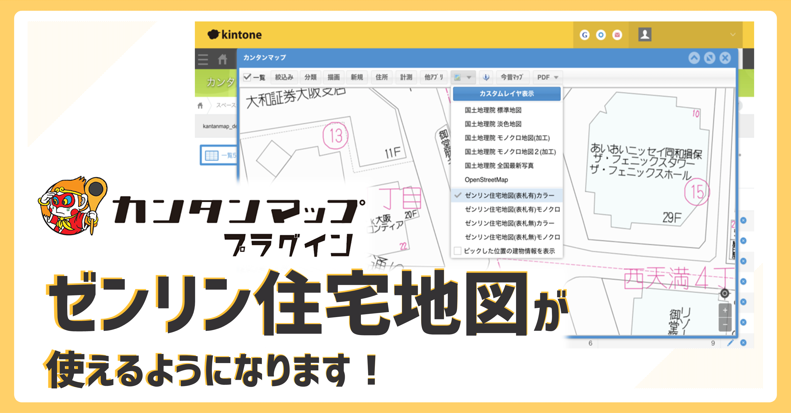Open the Google 'G' service icon
This screenshot has width=791, height=413.
(585, 35)
